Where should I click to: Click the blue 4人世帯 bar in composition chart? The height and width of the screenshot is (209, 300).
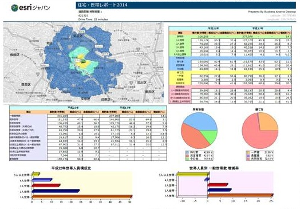click(x=42, y=180)
